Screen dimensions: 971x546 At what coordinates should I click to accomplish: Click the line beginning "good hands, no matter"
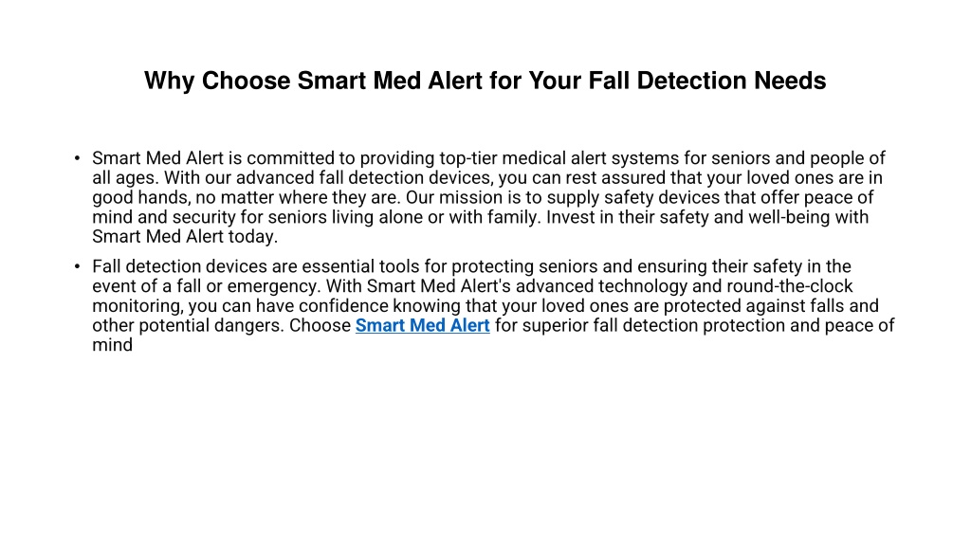coord(483,198)
